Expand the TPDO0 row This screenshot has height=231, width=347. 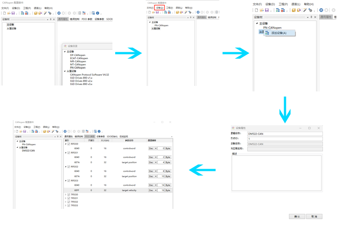click(x=66, y=195)
